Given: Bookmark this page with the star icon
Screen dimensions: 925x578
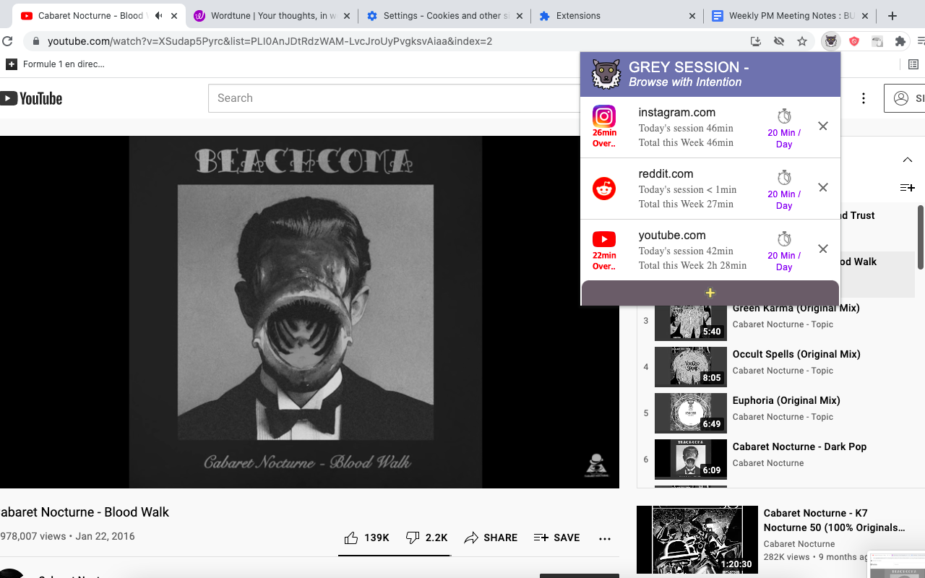Looking at the screenshot, I should (x=802, y=41).
